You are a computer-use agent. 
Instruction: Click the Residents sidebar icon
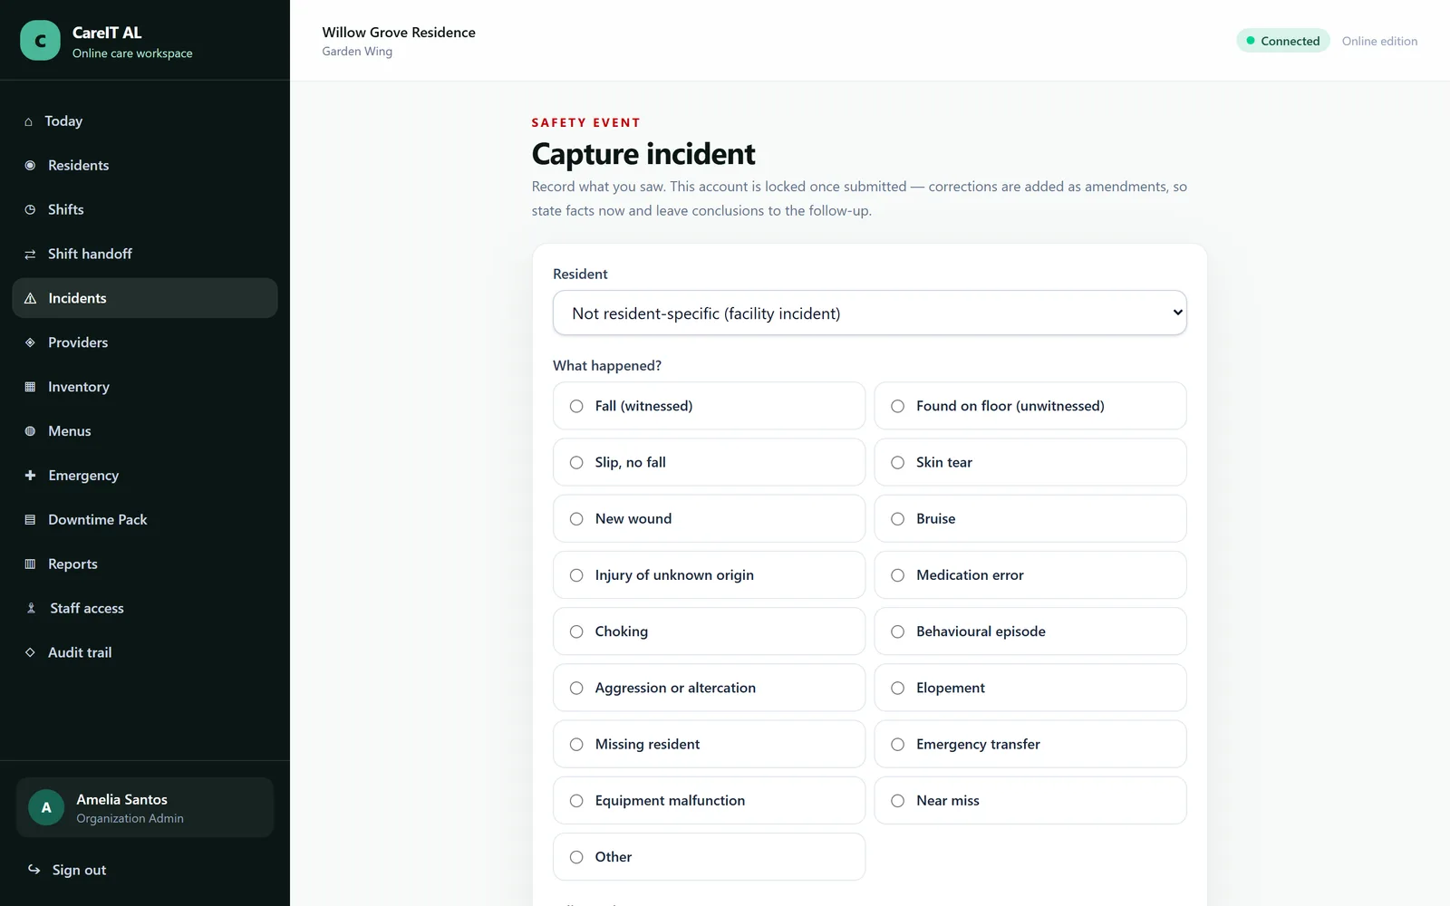pos(30,165)
